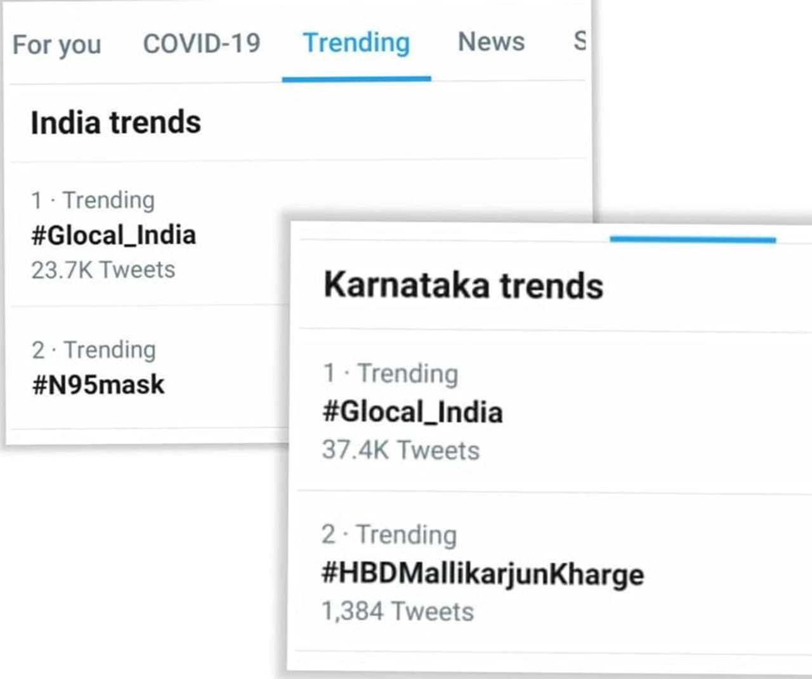
Task: Switch to the COVID-19 tab
Action: pos(201,44)
